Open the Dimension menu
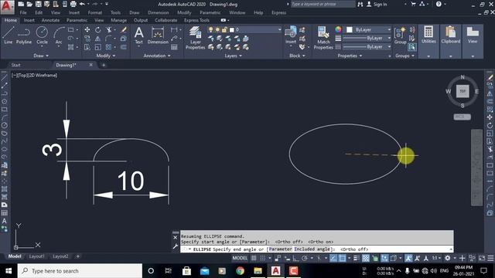495x278 pixels. pos(158,12)
